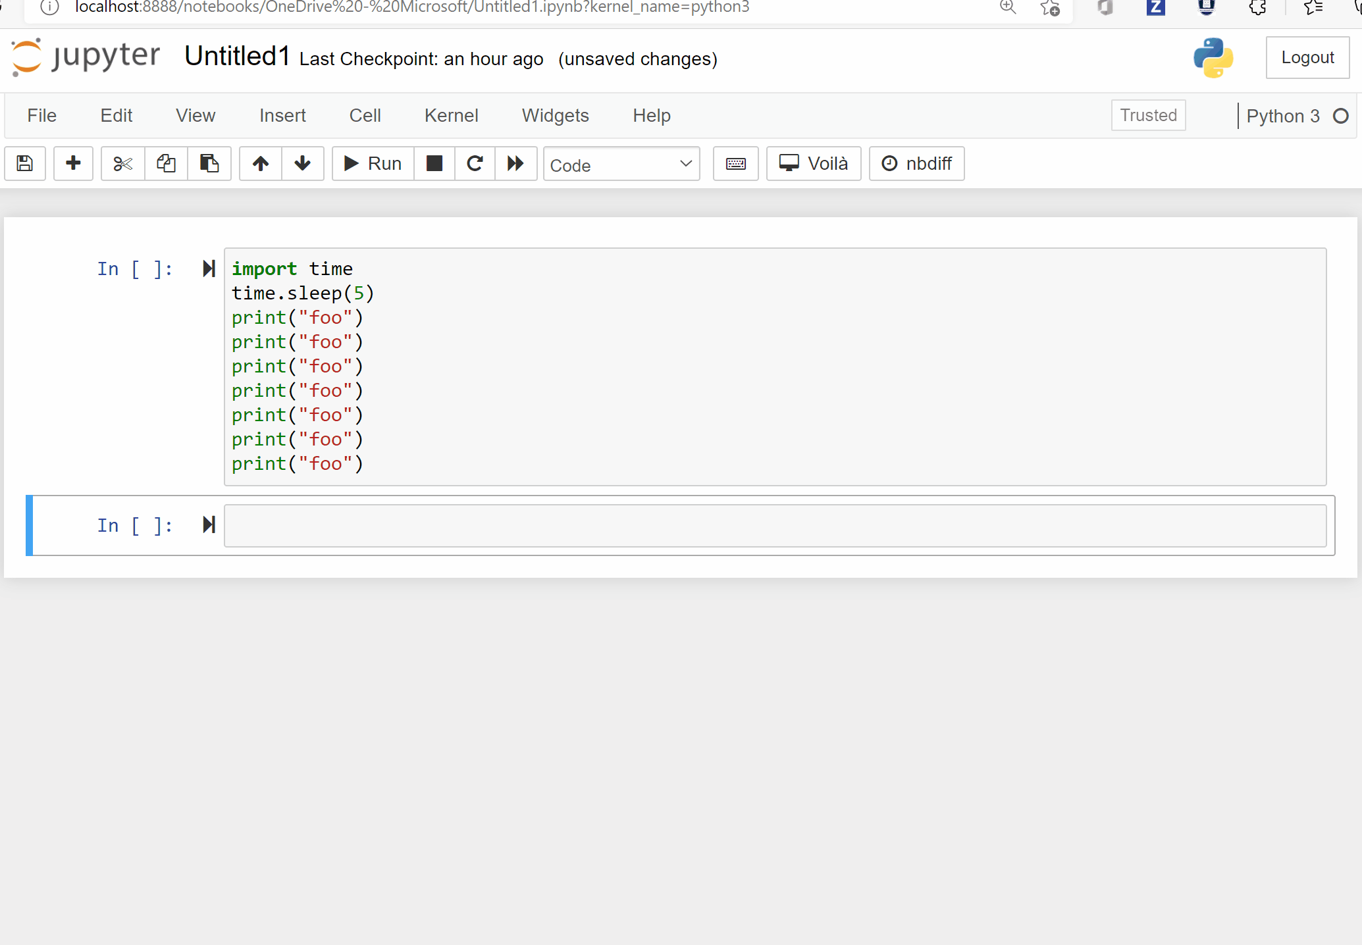Screen dimensions: 1362x945
Task: Insert a new cell below using plus icon
Action: click(73, 163)
